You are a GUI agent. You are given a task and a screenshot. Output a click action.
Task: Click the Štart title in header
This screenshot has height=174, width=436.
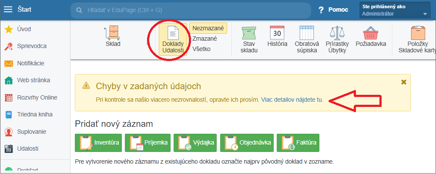[24, 10]
